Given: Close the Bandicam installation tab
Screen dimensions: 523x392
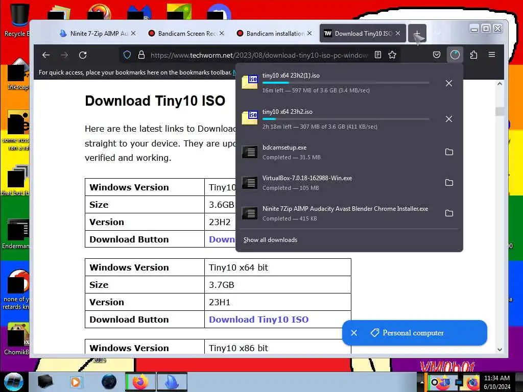Looking at the screenshot, I should (310, 33).
